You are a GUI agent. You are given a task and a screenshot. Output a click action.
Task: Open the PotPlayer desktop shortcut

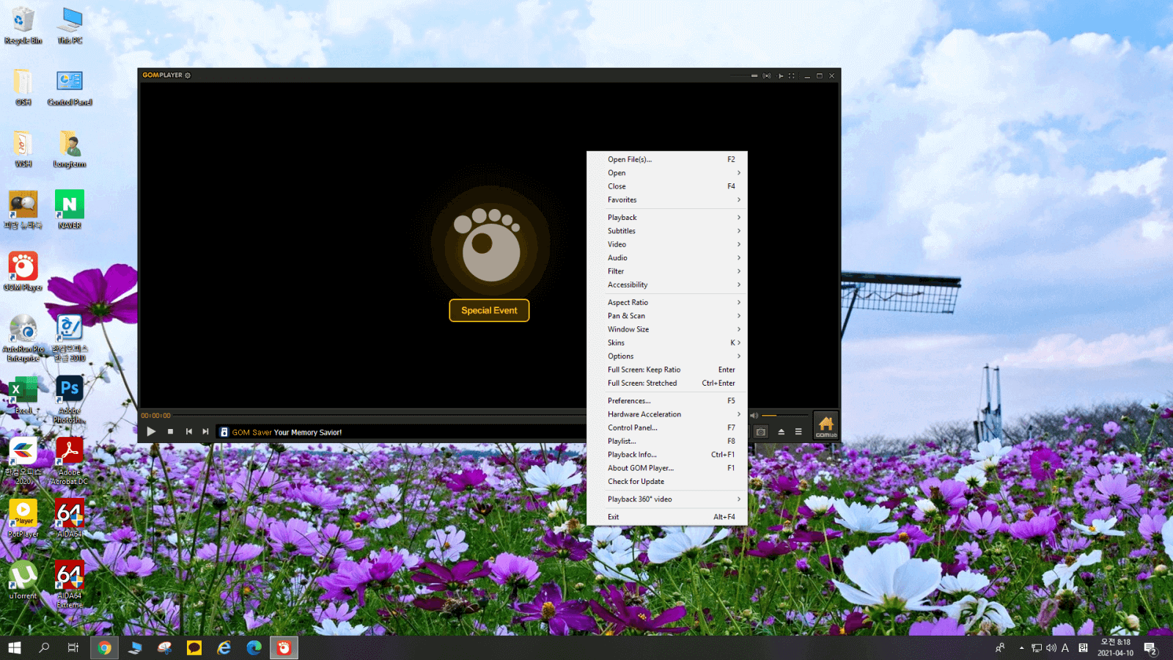23,518
